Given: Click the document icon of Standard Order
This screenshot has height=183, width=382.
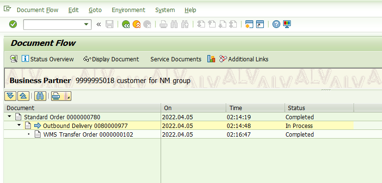Looking at the screenshot, I should (18, 117).
